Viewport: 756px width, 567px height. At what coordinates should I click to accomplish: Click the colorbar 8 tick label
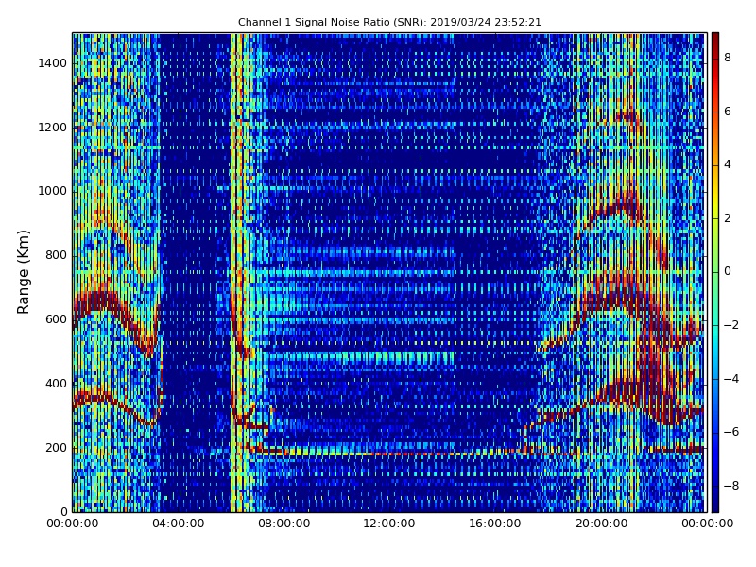[728, 58]
